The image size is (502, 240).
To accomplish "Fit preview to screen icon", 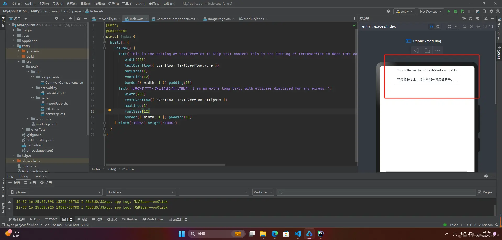I will click(485, 26).
